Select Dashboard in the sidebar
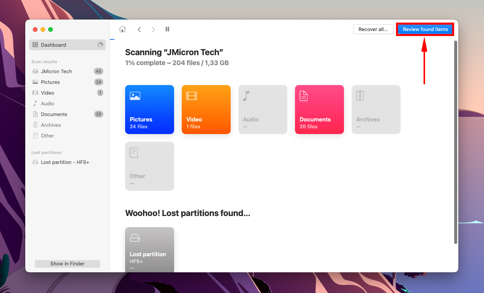Viewport: 484px width, 293px height. click(67, 45)
